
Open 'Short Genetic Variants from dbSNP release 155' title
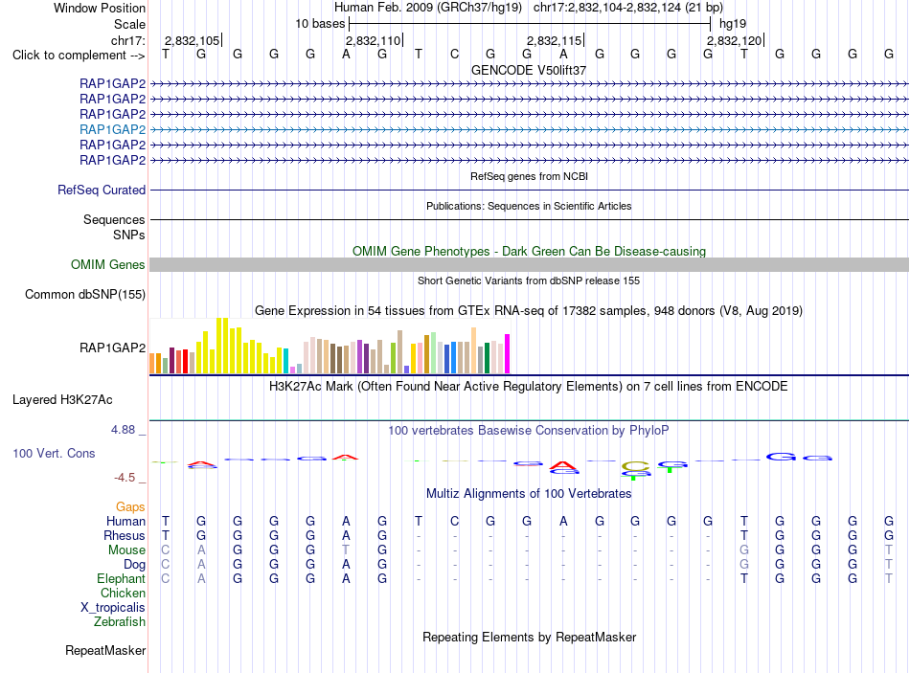click(529, 280)
